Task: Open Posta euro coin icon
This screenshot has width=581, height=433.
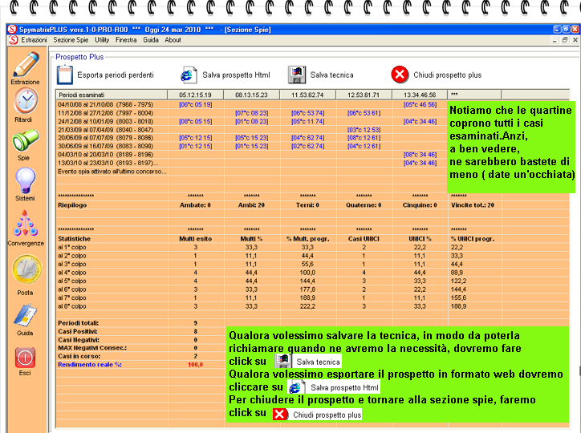Action: coord(26,269)
